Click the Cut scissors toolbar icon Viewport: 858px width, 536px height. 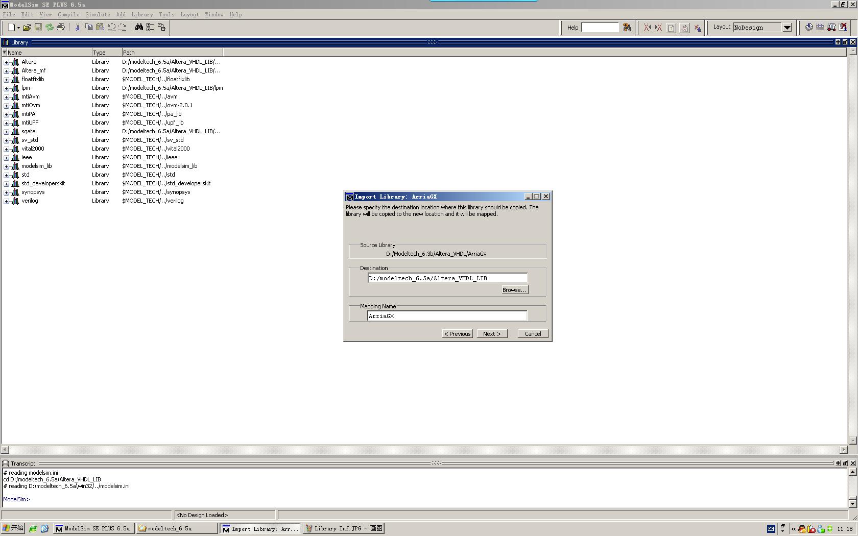pos(78,27)
